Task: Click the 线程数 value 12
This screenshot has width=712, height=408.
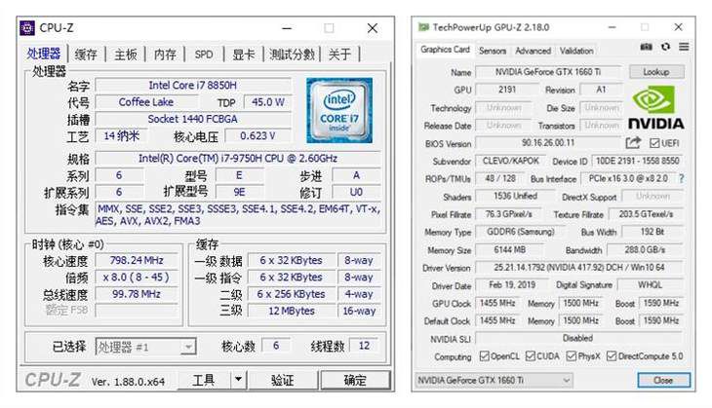Action: (364, 346)
